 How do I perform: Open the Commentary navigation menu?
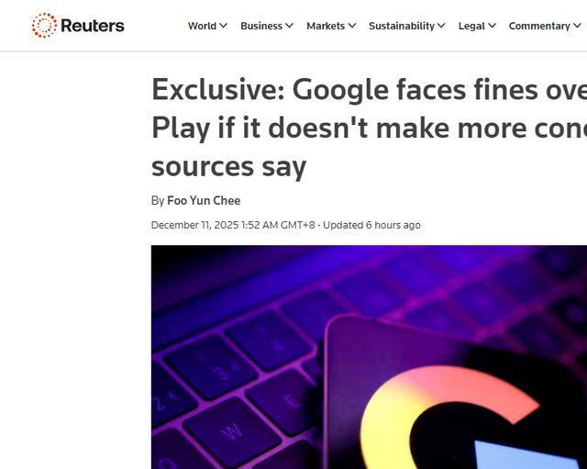(539, 26)
